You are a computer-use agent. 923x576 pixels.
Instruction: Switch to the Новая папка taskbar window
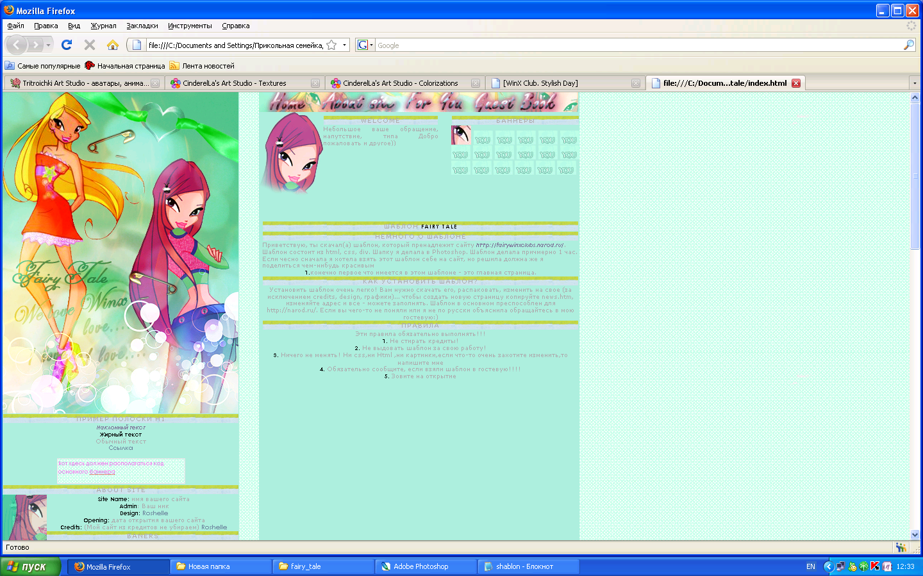tap(221, 566)
